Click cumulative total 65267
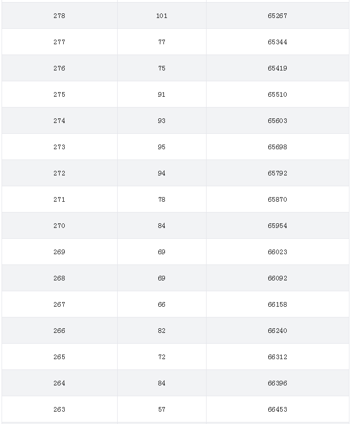Viewport: 352px width, 424px height. click(x=277, y=15)
